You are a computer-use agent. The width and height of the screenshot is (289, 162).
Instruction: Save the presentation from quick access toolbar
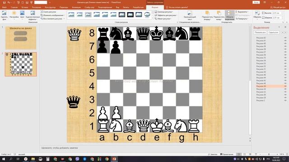[4, 2]
